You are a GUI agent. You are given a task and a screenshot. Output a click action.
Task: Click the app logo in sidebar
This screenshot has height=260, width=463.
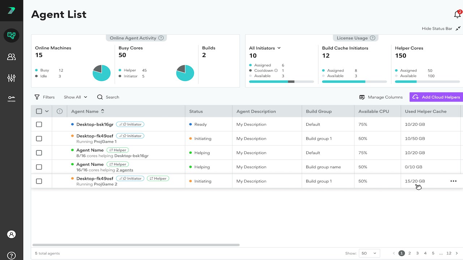[x=12, y=10]
